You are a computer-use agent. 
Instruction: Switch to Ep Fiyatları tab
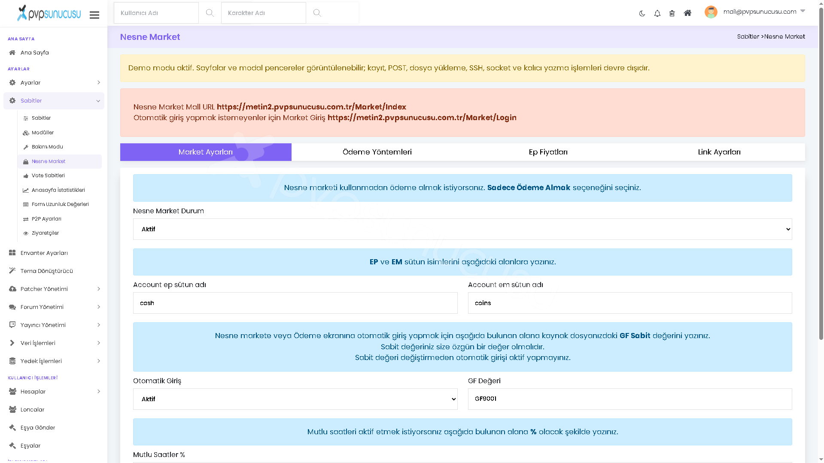548,152
